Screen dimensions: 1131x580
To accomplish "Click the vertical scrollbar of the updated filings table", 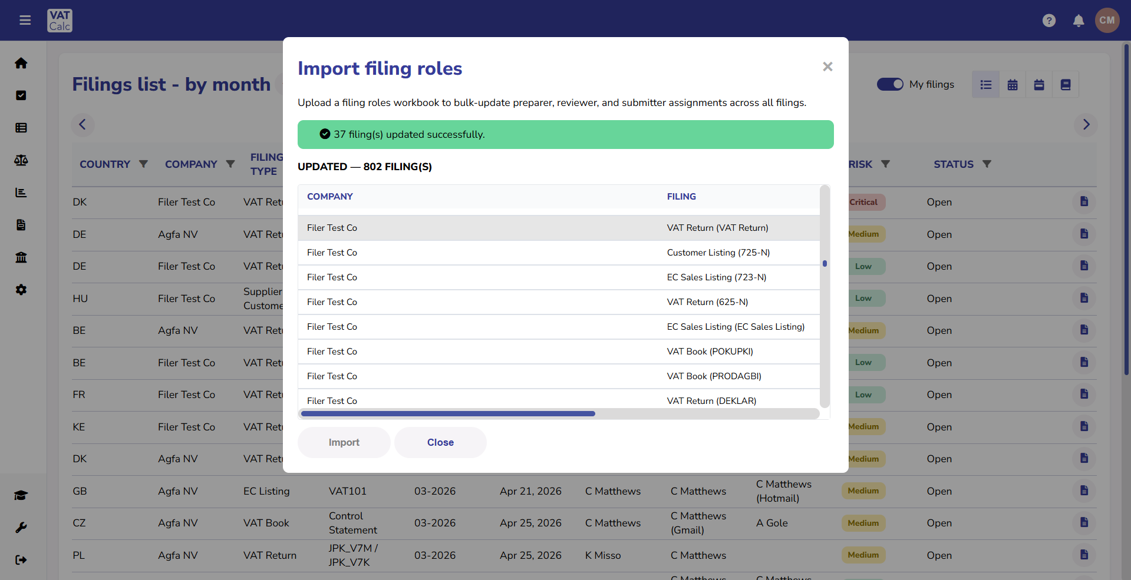I will 825,264.
